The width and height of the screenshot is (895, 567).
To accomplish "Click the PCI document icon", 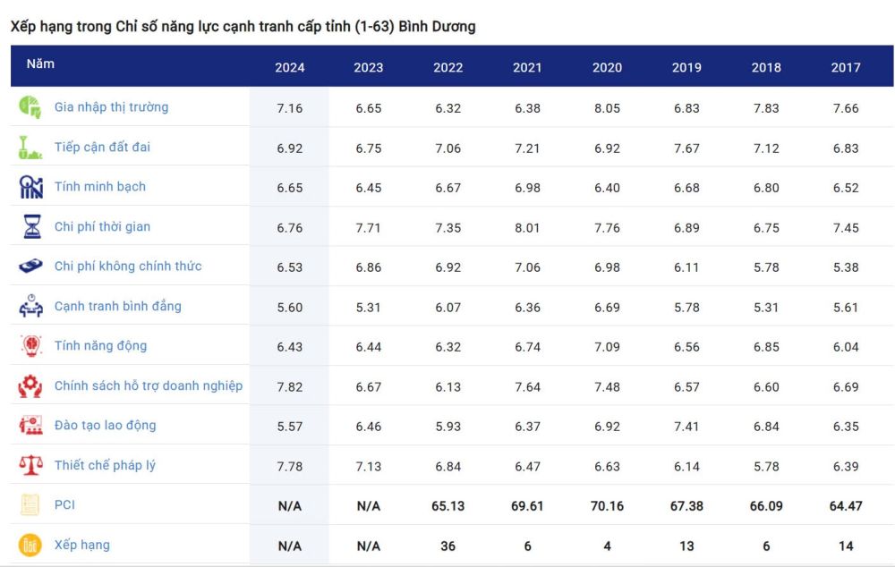I will [x=30, y=504].
